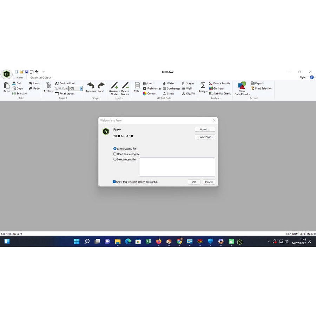Click the recent files list box
Screen dimensions: 316x316
177,167
